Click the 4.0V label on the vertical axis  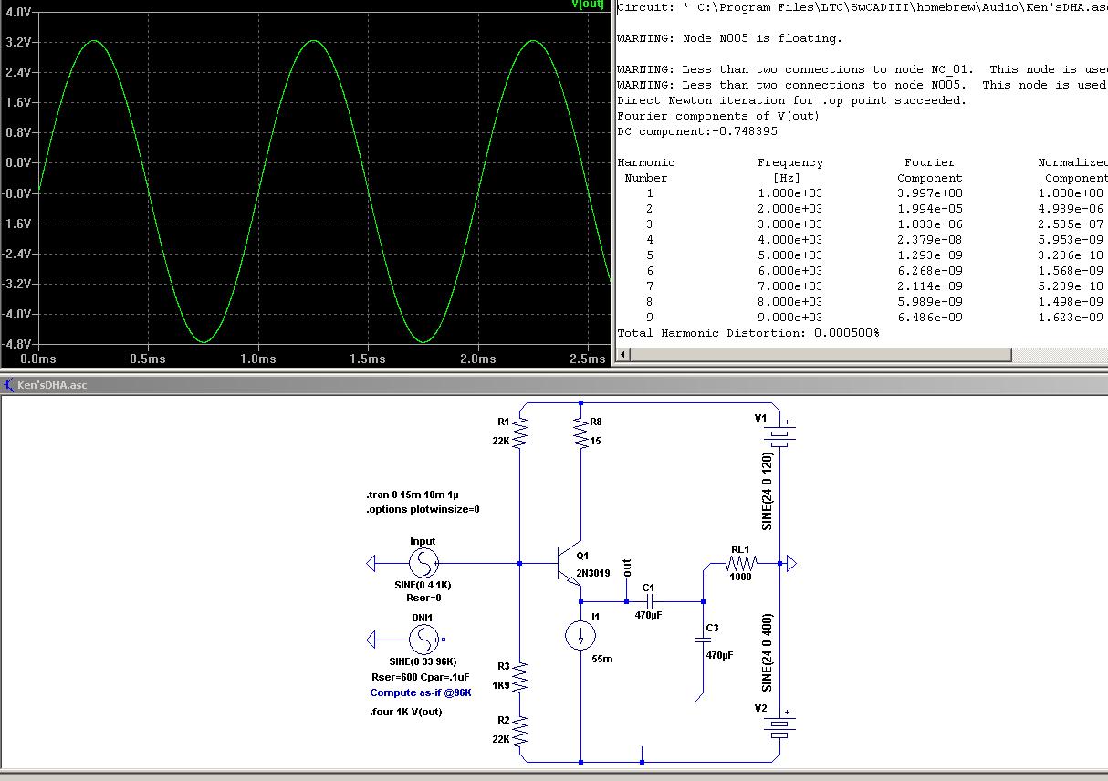16,13
